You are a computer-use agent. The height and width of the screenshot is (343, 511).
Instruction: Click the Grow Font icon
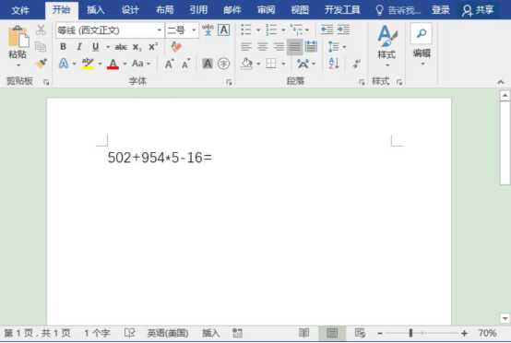[169, 64]
